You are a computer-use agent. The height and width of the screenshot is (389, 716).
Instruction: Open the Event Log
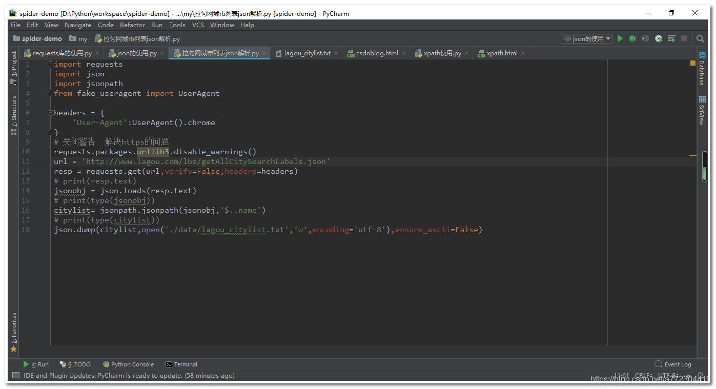pyautogui.click(x=677, y=364)
